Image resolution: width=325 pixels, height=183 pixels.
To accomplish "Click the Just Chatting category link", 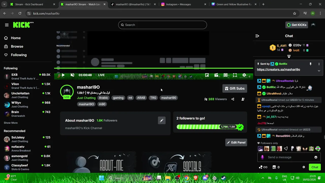I will pyautogui.click(x=86, y=98).
